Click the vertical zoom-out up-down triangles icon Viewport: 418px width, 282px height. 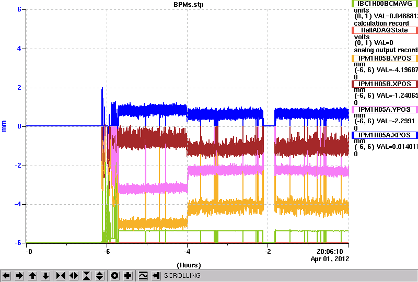(x=100, y=276)
